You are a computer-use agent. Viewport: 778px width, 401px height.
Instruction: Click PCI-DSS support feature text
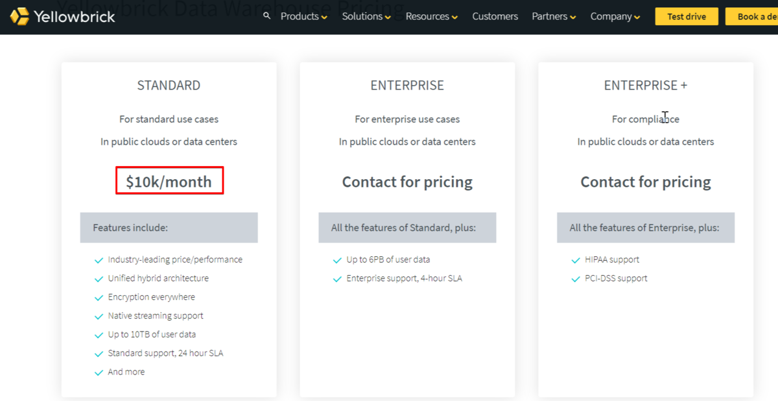(616, 278)
